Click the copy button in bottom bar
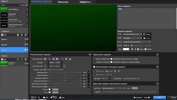The width and height of the screenshot is (177, 100). [x=62, y=97]
